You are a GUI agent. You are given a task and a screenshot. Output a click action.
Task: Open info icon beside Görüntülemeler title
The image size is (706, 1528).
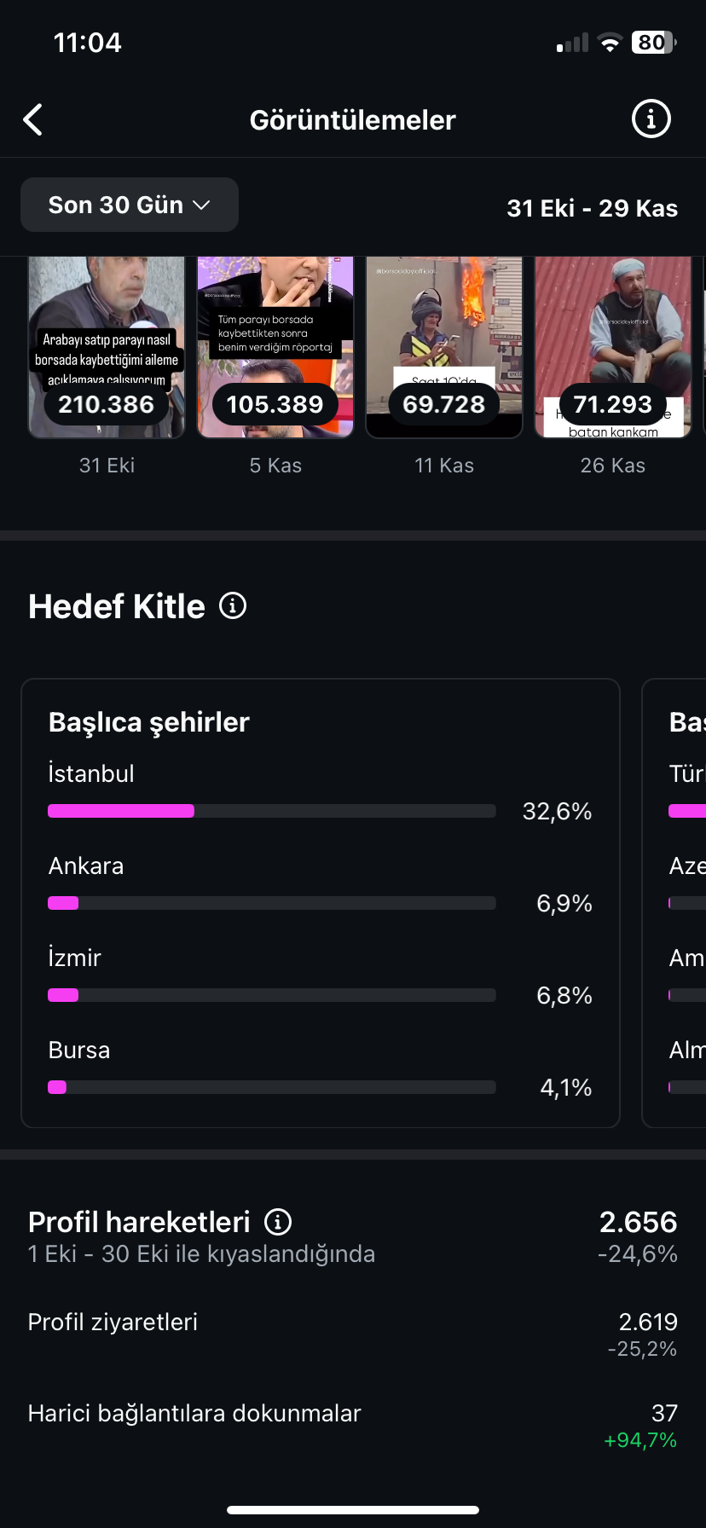pos(651,119)
